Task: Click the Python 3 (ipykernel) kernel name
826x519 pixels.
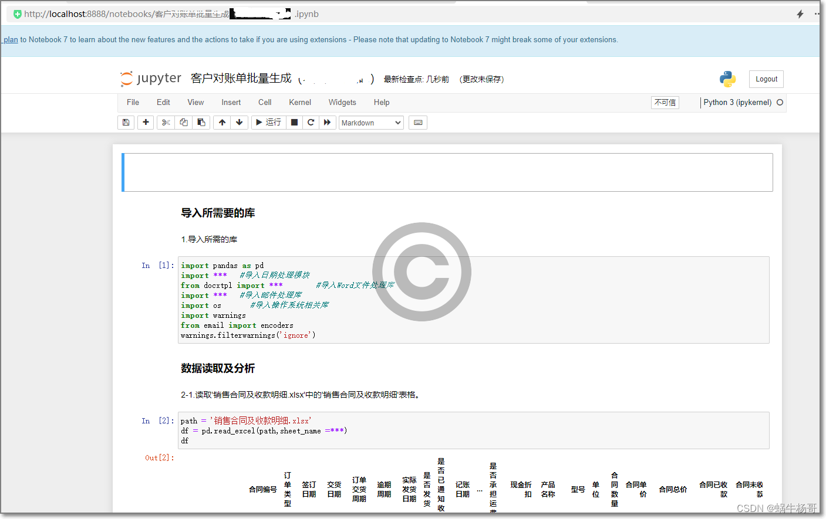Action: [x=737, y=103]
